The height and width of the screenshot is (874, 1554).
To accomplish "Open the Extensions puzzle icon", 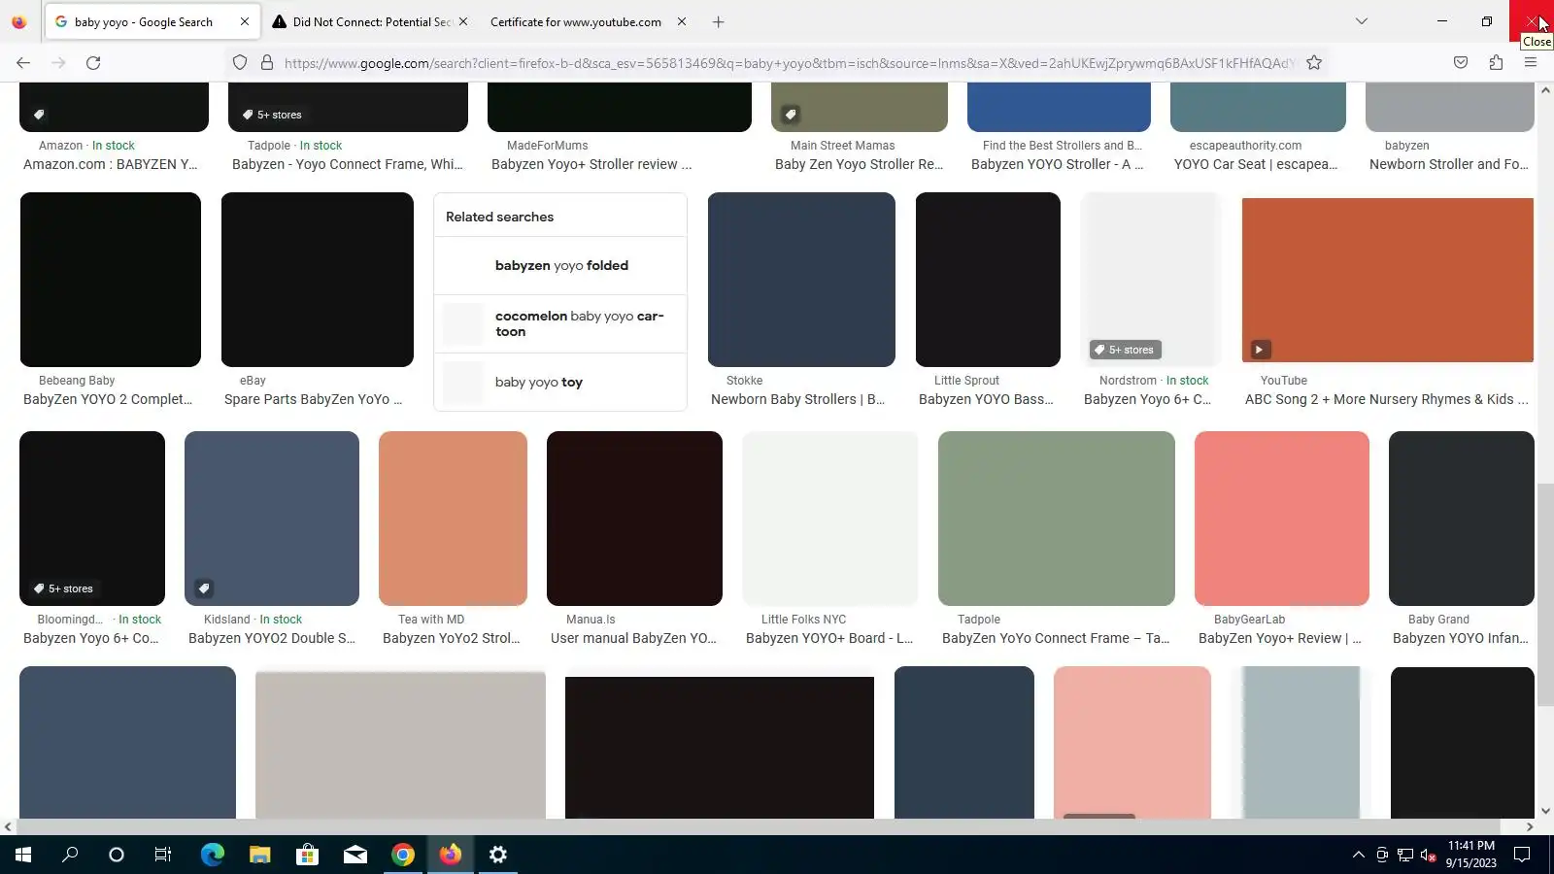I will pos(1496,63).
